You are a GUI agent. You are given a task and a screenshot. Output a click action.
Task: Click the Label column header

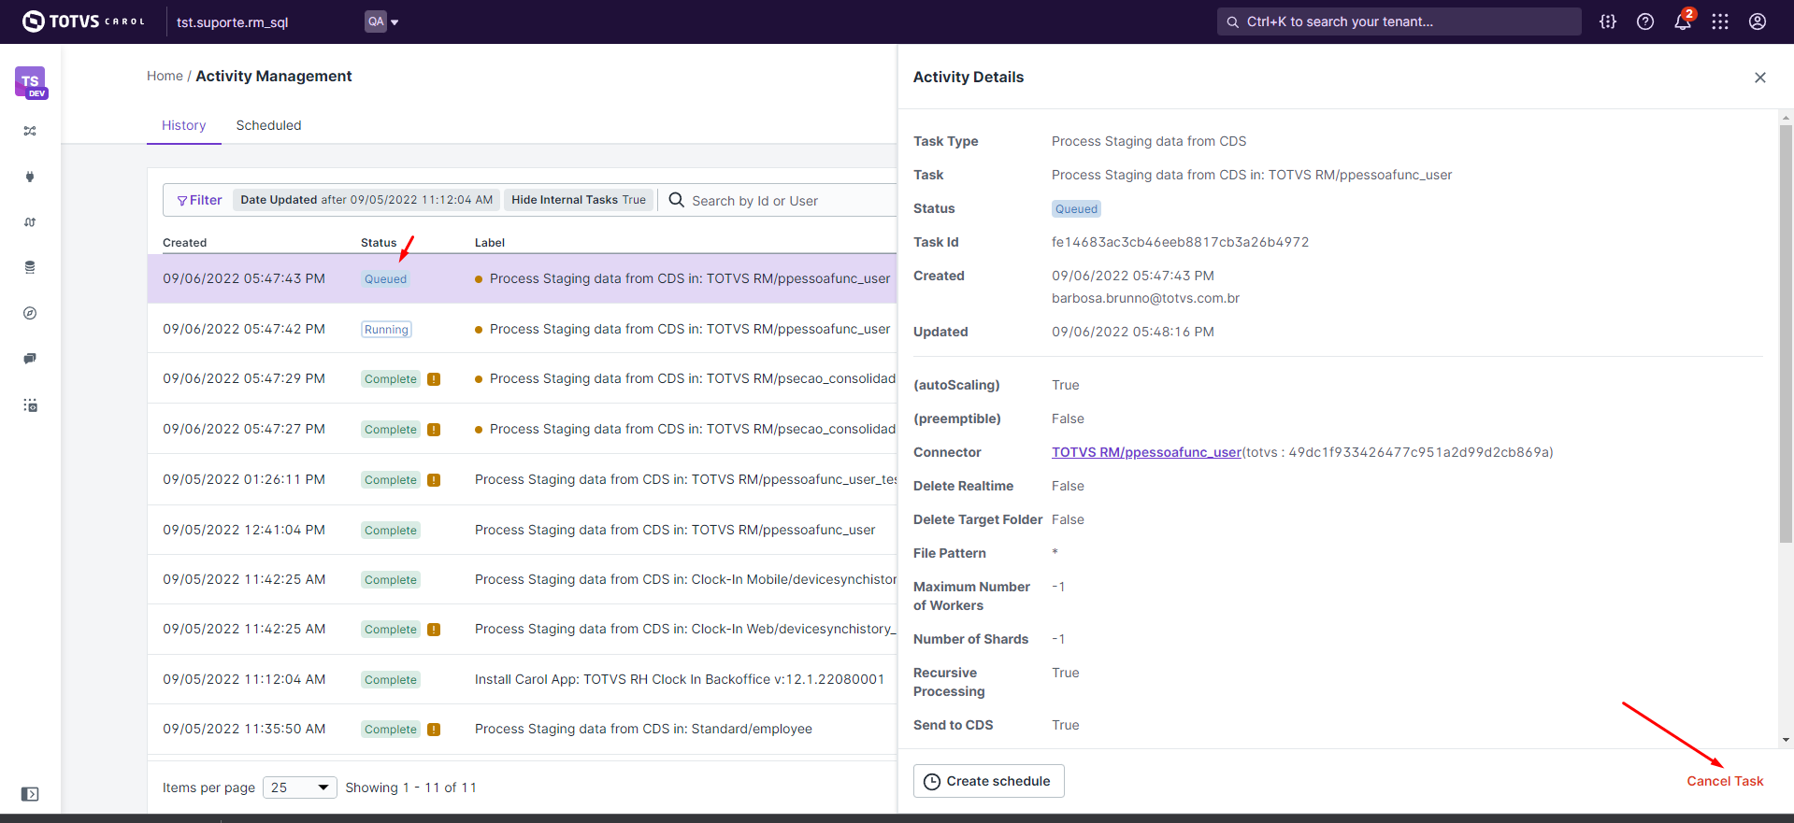[490, 243]
